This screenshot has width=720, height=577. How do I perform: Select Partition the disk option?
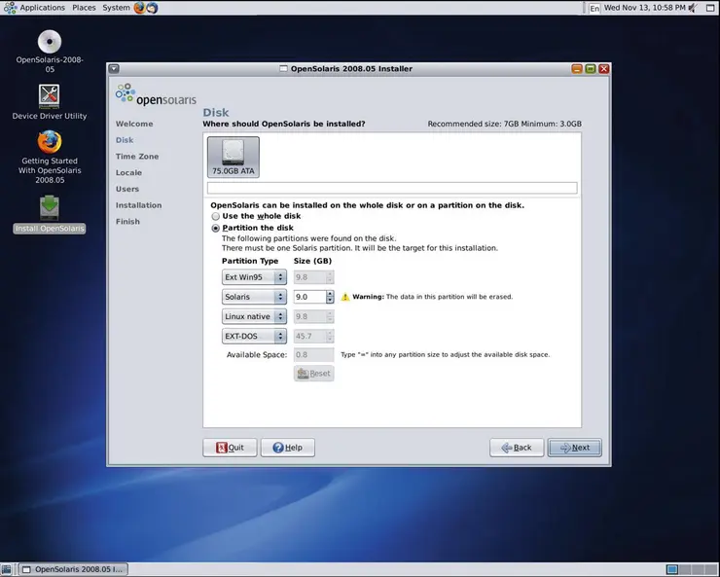216,228
